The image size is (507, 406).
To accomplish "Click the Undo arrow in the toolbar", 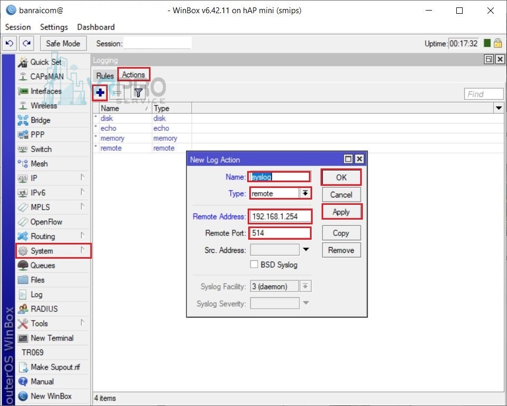I will pyautogui.click(x=9, y=43).
